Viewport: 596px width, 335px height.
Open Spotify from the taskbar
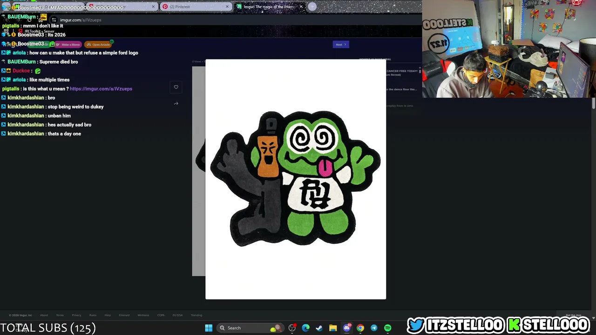click(387, 328)
